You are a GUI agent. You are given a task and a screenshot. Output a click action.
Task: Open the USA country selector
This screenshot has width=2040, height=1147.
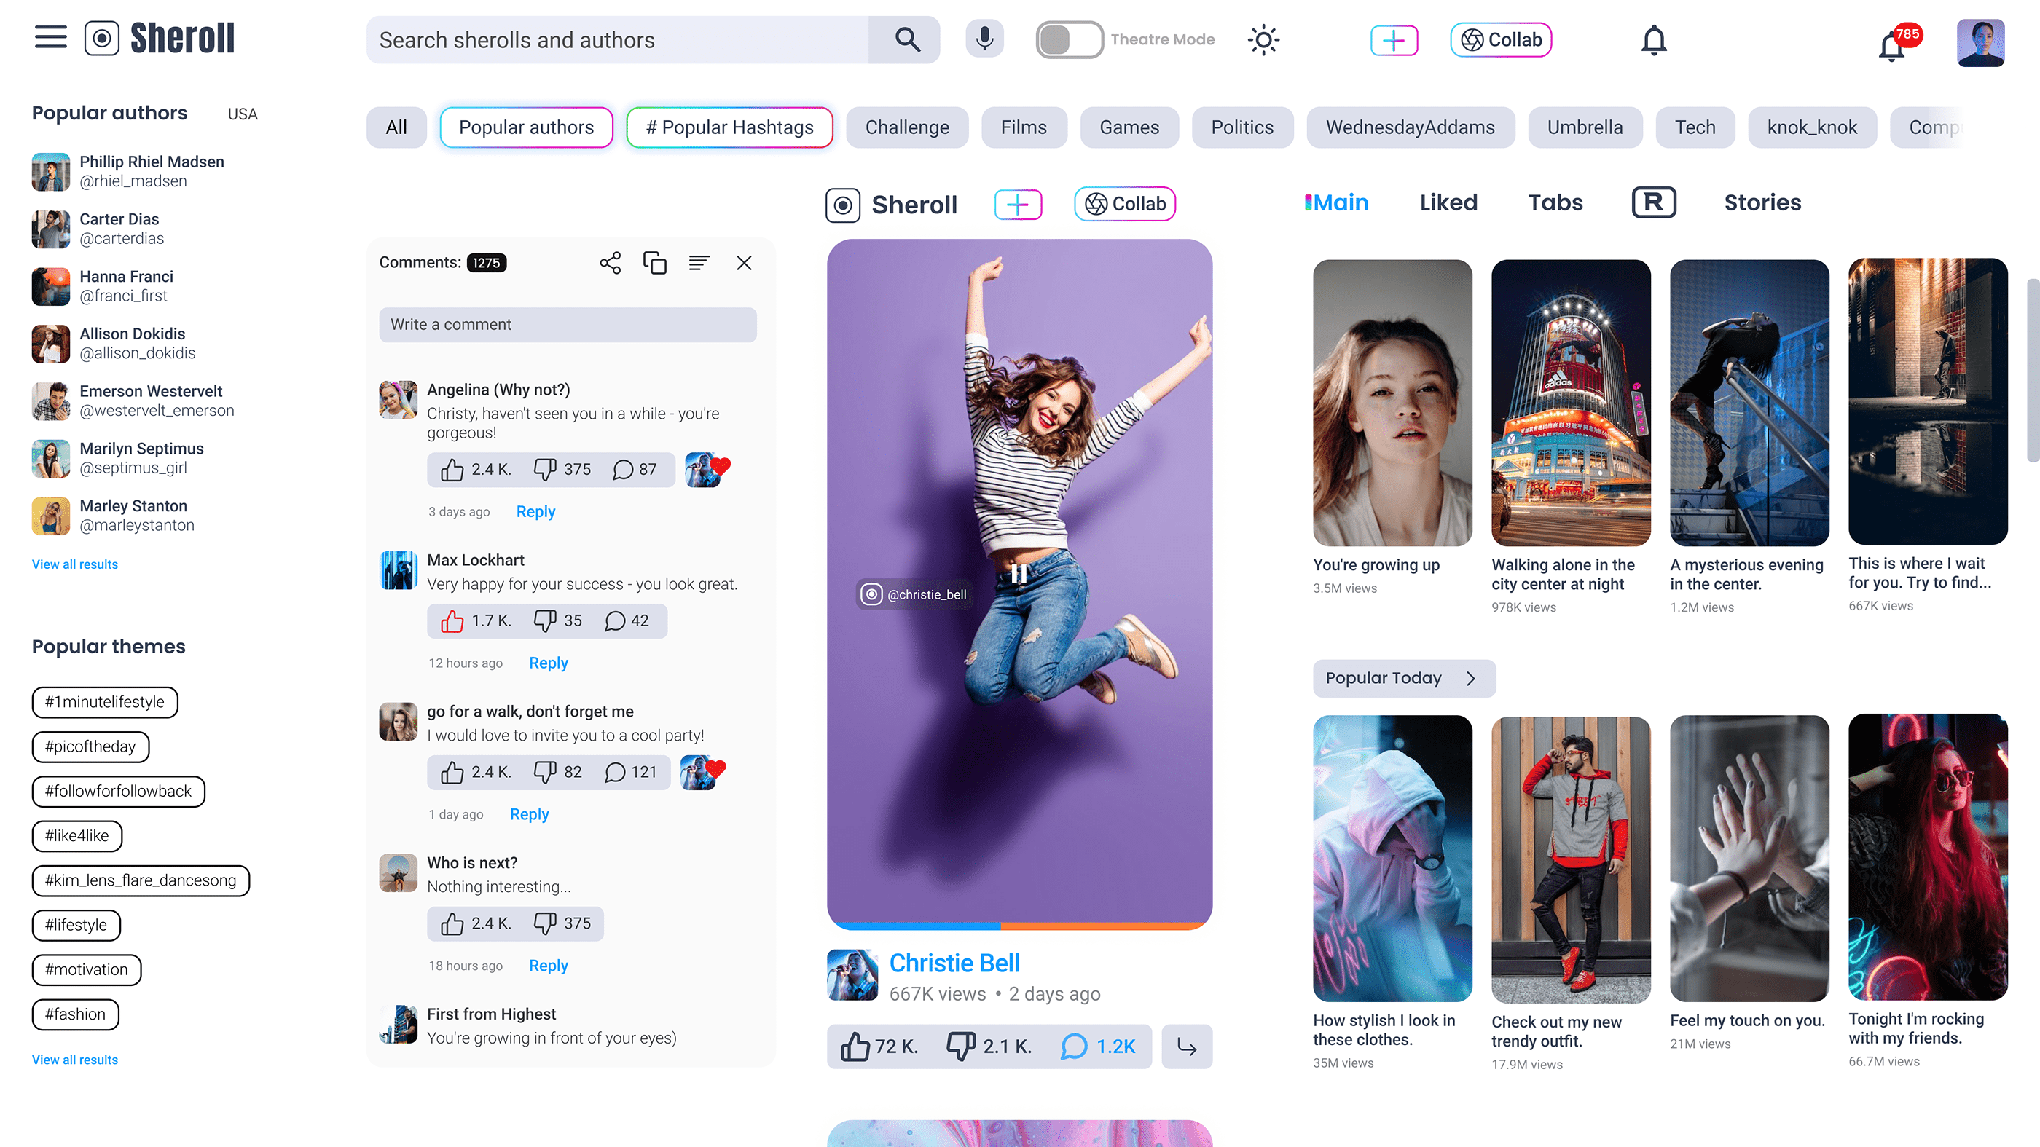pyautogui.click(x=243, y=114)
